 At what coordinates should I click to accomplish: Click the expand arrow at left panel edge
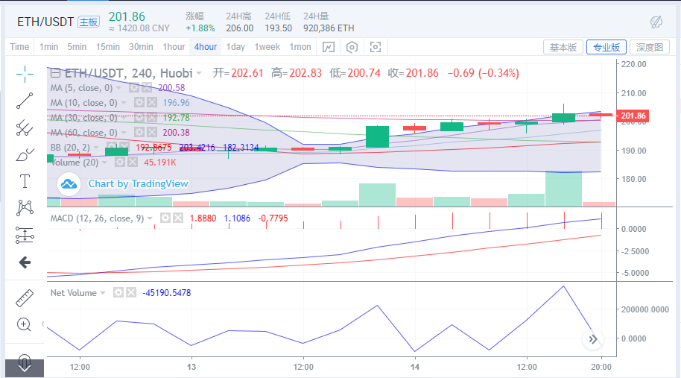tap(42, 324)
